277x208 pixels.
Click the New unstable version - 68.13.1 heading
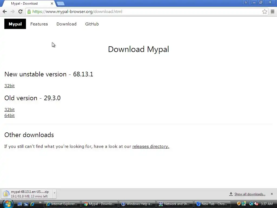click(x=49, y=74)
